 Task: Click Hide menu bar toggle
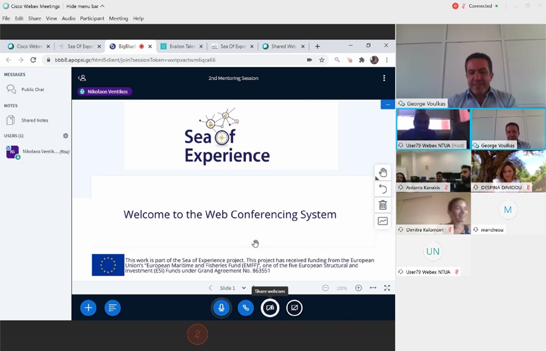[85, 6]
